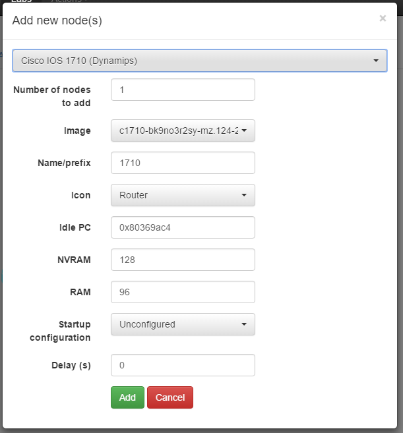Click the NVRAM label
403x433 pixels.
pos(74,260)
